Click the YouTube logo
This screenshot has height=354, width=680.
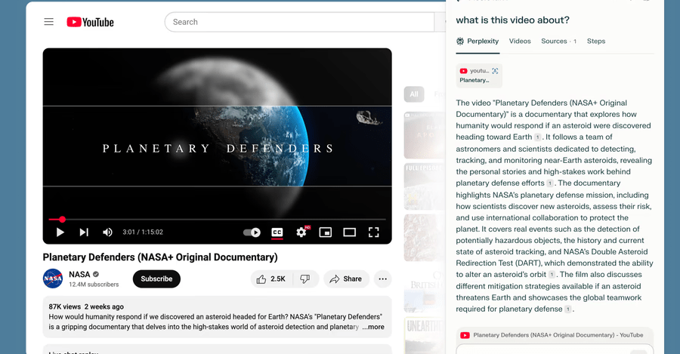click(90, 22)
